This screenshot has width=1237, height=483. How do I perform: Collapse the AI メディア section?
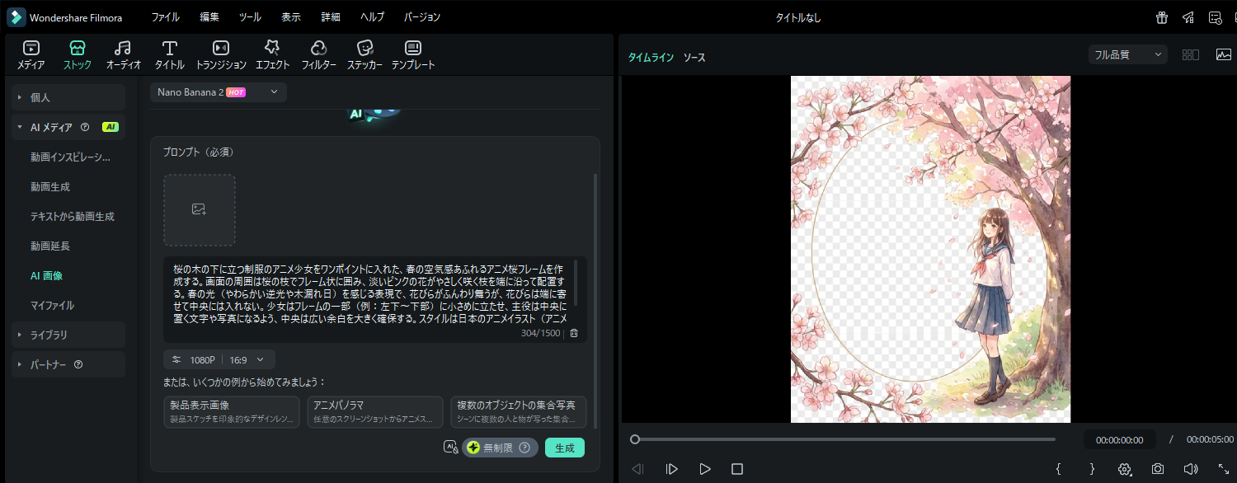pos(20,127)
